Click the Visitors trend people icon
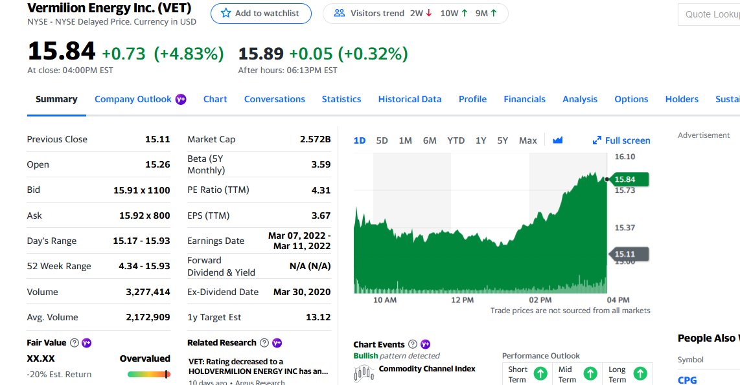740x385 pixels. (x=340, y=13)
